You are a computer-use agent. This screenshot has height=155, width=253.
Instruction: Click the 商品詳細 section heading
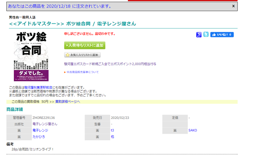click(14, 110)
